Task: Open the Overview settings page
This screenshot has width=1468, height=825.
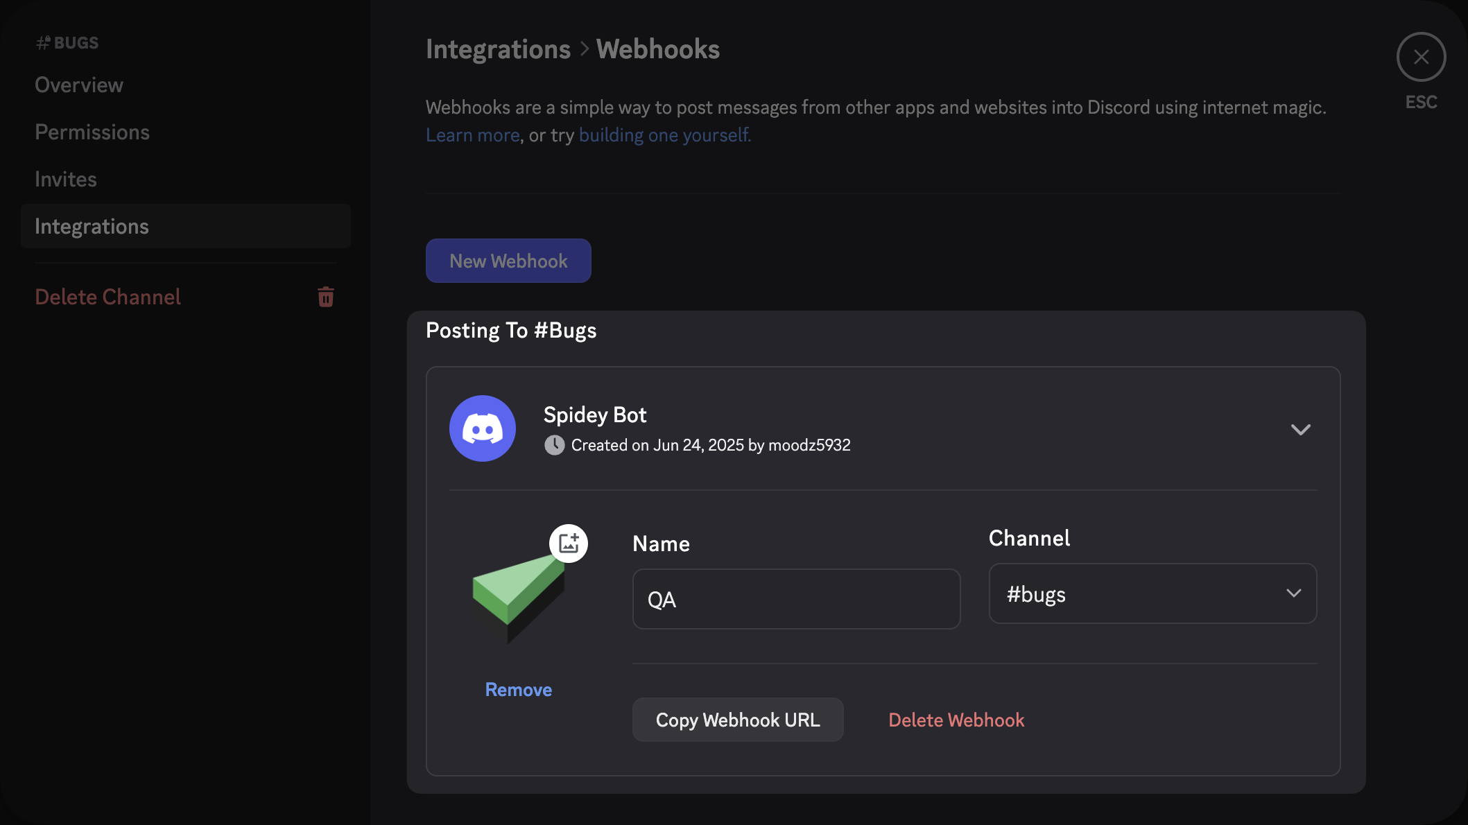Action: tap(78, 85)
